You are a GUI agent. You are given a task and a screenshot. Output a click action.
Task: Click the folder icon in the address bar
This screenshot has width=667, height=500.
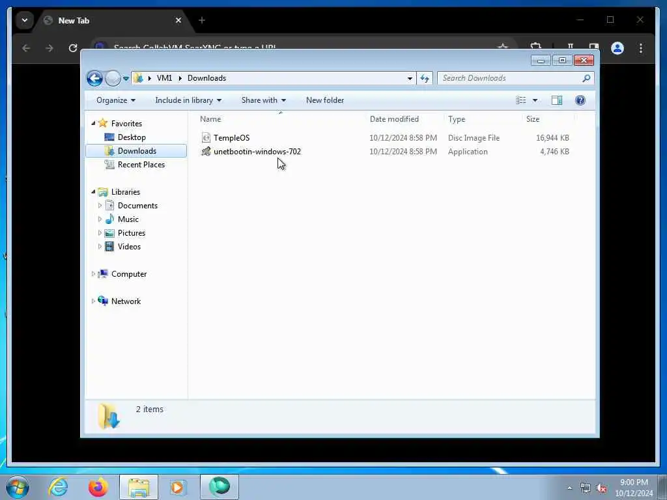[138, 78]
